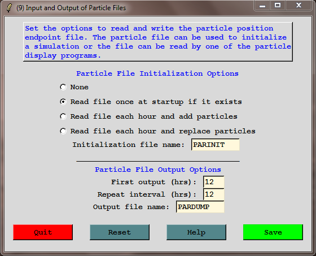The height and width of the screenshot is (256, 316).
Task: Choose Read file each hour and replace particles
Action: [x=63, y=131]
